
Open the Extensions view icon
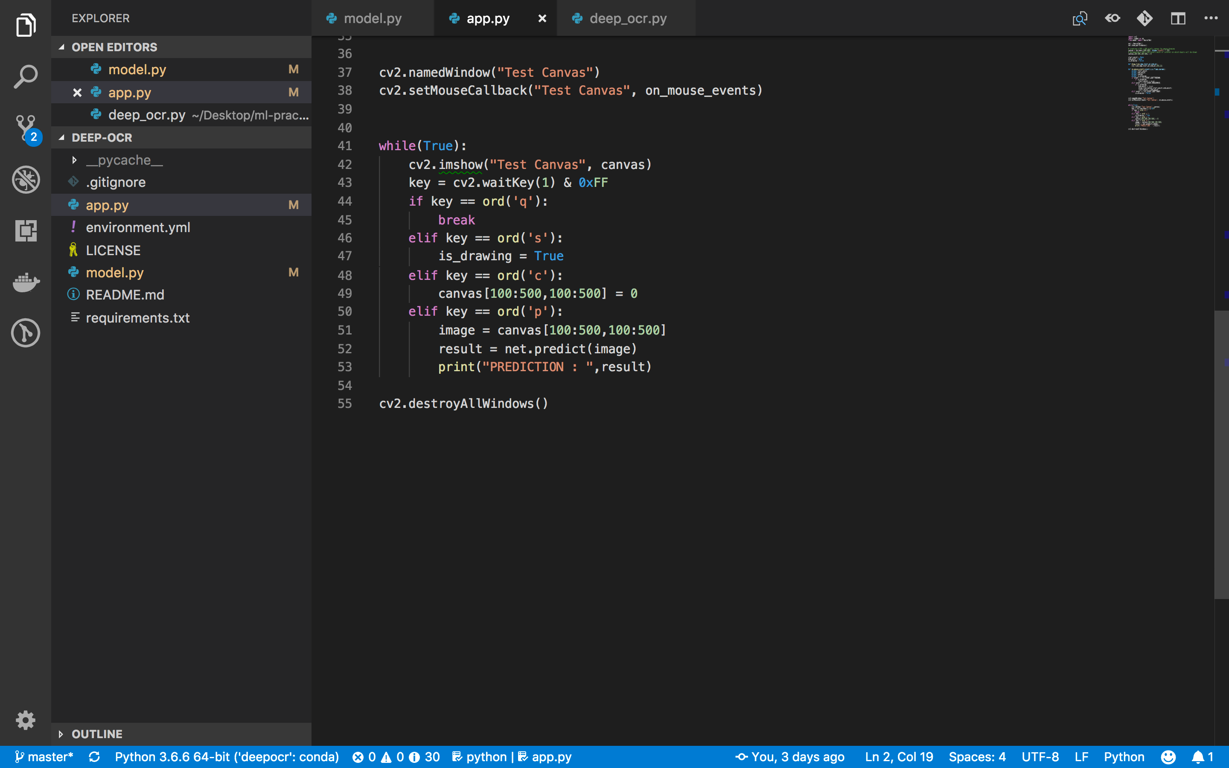coord(26,230)
